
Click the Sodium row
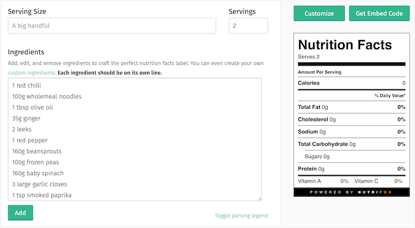352,132
